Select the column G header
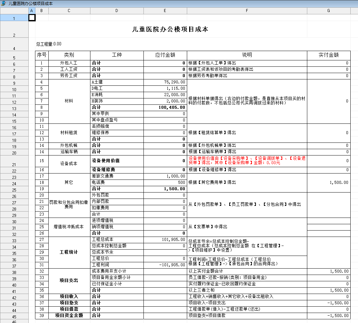 point(329,11)
